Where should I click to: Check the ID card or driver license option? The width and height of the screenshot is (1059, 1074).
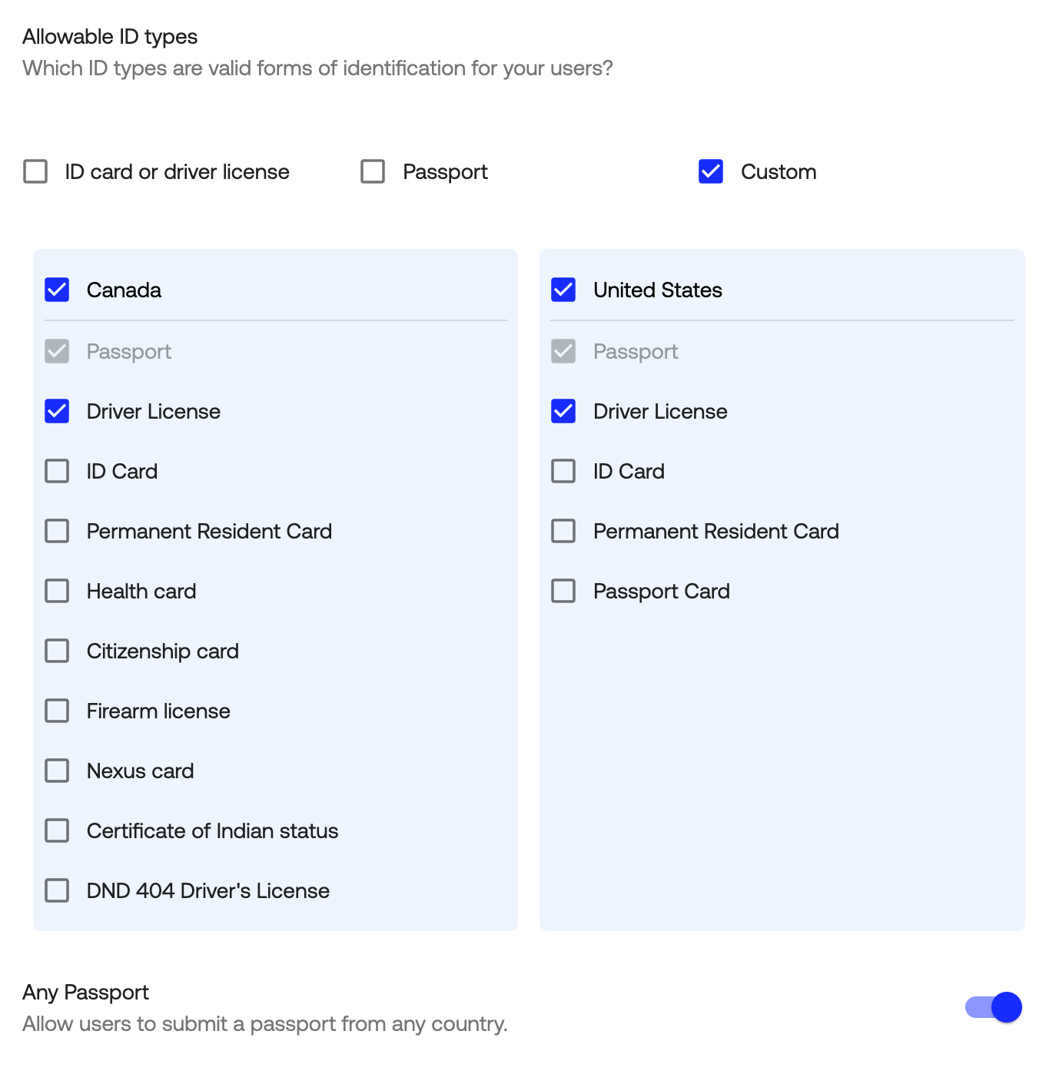coord(35,171)
